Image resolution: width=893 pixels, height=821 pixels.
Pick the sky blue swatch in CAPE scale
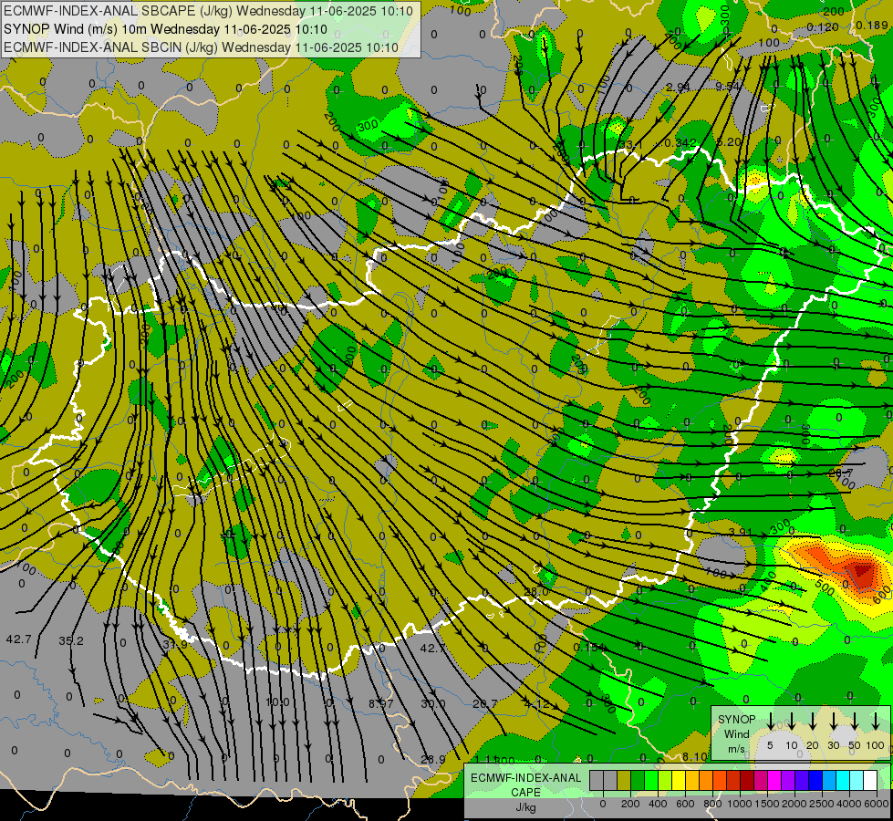tap(830, 780)
